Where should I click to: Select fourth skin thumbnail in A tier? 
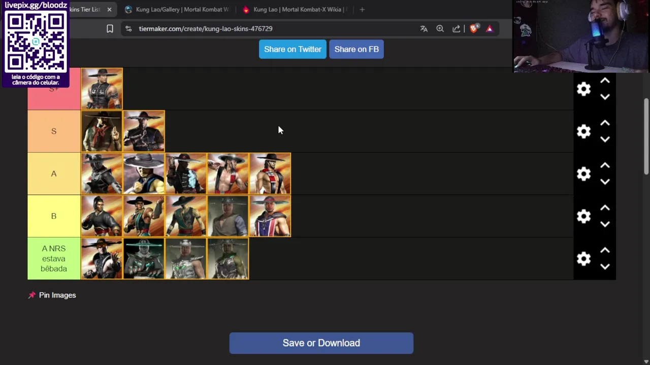point(228,174)
